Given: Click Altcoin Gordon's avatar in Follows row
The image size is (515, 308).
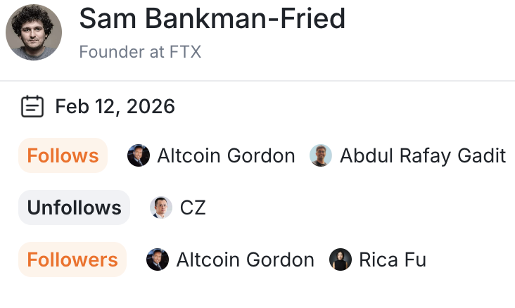Looking at the screenshot, I should [x=139, y=155].
